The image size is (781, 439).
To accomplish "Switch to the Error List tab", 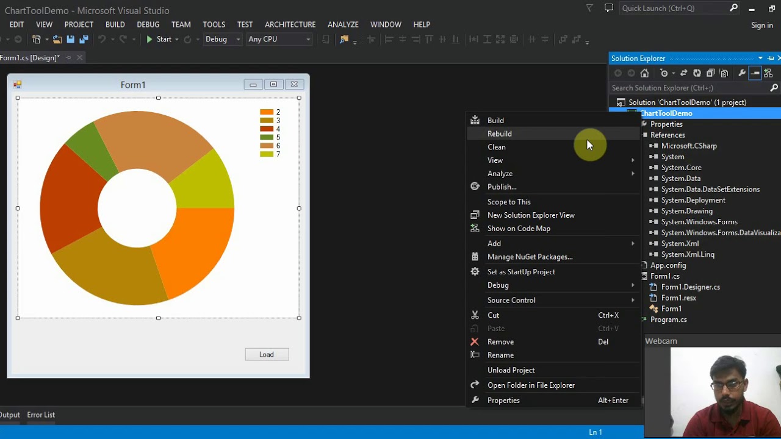I will 41,415.
